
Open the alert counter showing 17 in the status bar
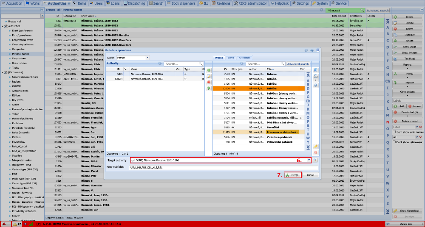tap(17, 224)
